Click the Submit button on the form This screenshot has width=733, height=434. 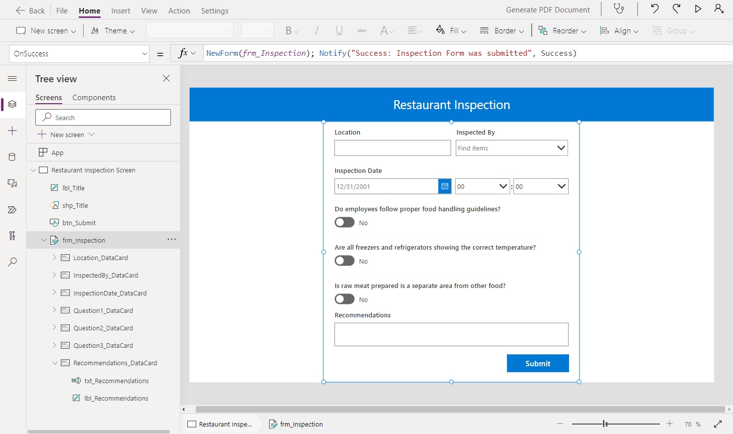[x=537, y=363]
